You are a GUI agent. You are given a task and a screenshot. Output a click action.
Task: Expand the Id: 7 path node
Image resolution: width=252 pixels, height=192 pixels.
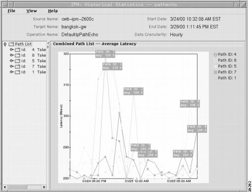pyautogui.click(x=11, y=66)
